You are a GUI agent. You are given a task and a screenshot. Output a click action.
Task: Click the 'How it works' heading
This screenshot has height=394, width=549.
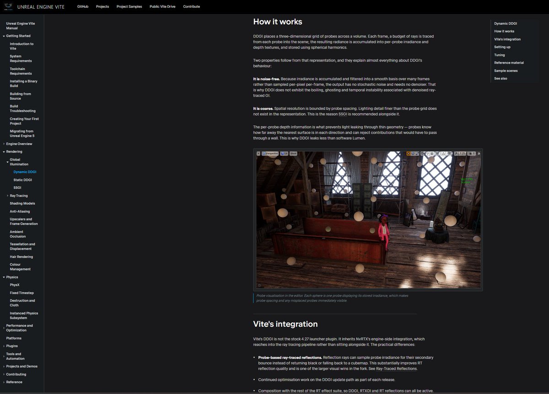pos(278,22)
